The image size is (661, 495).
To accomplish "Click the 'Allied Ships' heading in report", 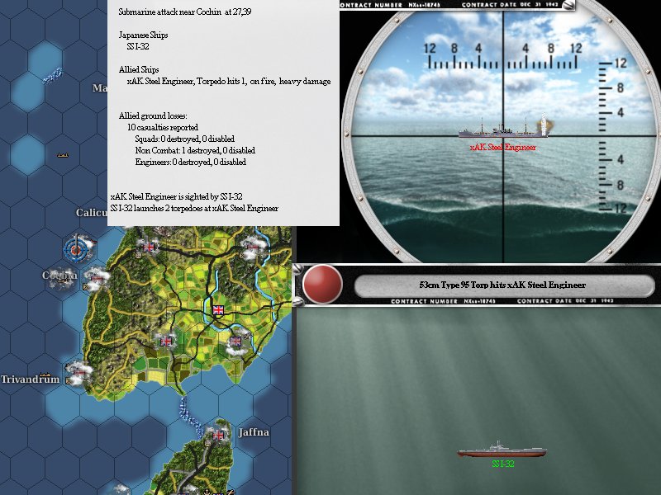I will [139, 70].
